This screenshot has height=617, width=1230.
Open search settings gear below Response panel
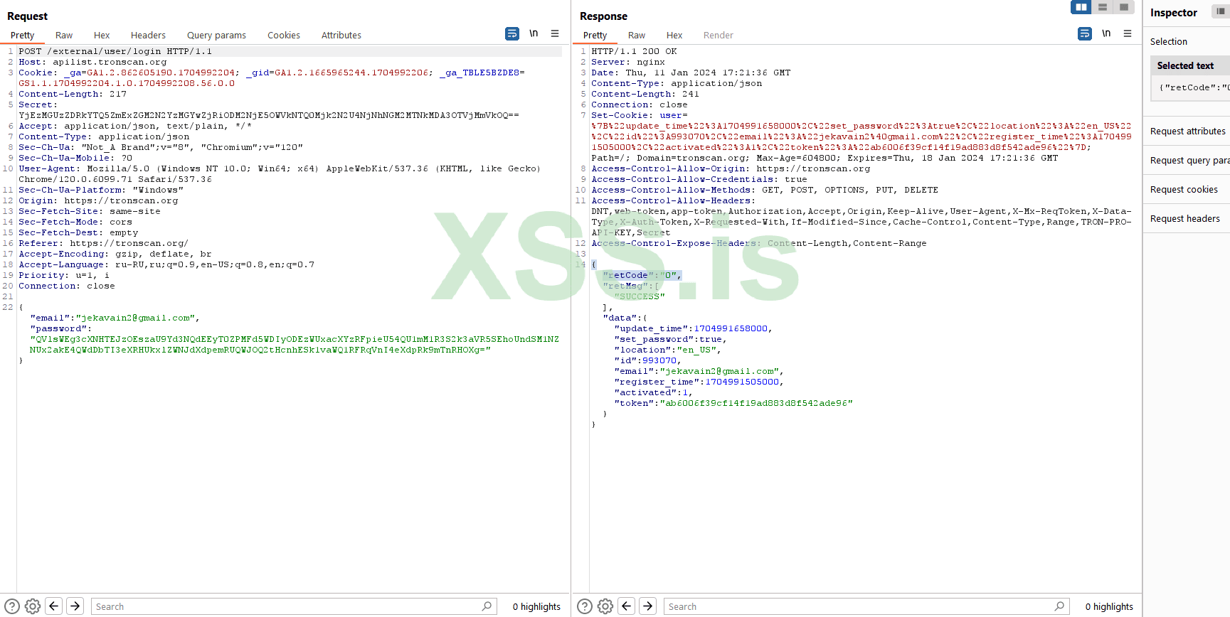pos(605,606)
